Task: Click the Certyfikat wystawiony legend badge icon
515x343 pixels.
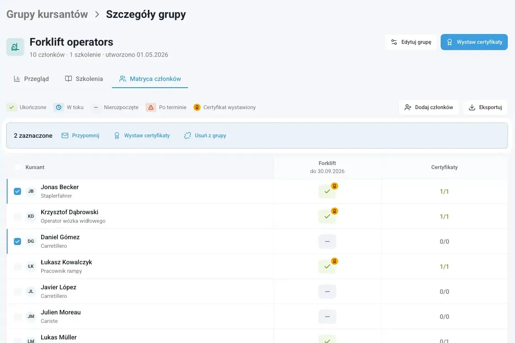Action: click(x=197, y=107)
